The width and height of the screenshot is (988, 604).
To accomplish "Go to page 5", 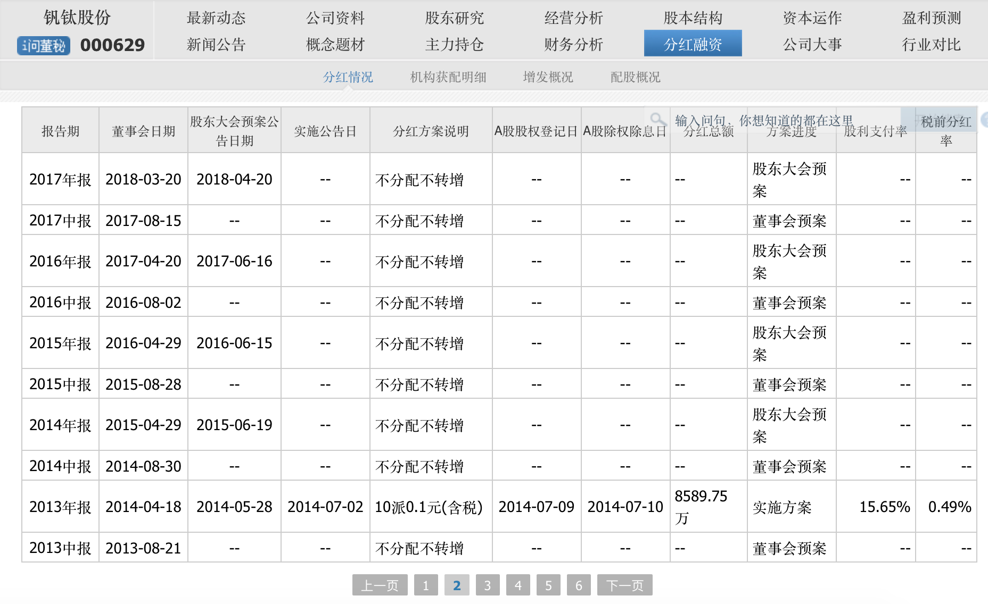I will tap(548, 585).
